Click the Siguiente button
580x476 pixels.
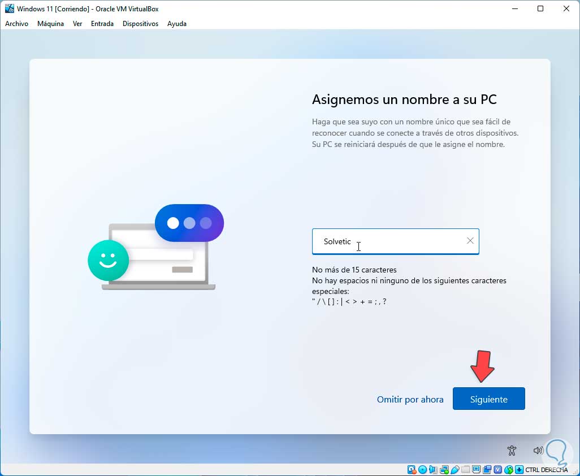point(488,399)
